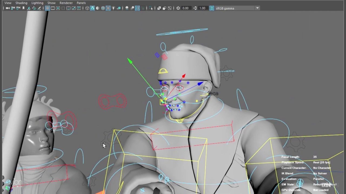Toggle the View Transform color management icon
The height and width of the screenshot is (194, 346).
pos(212,8)
